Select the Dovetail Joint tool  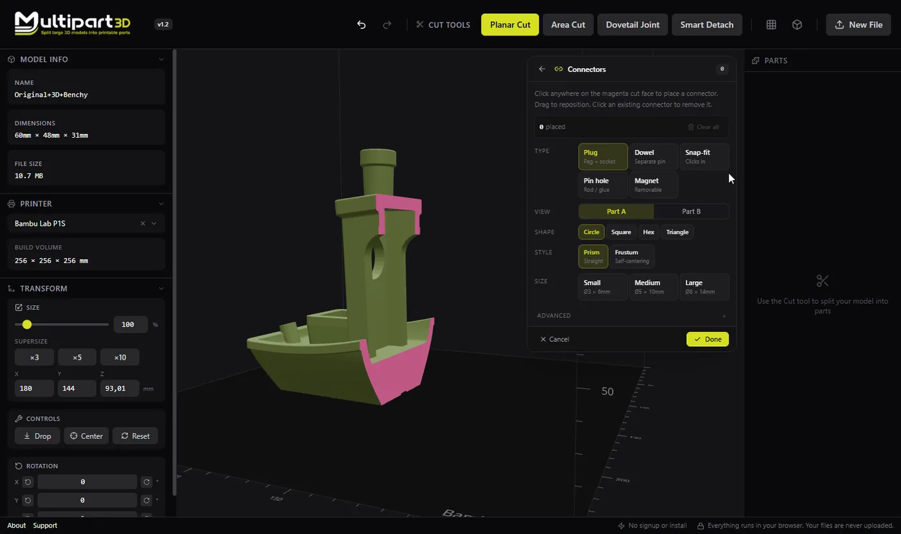[x=633, y=24]
